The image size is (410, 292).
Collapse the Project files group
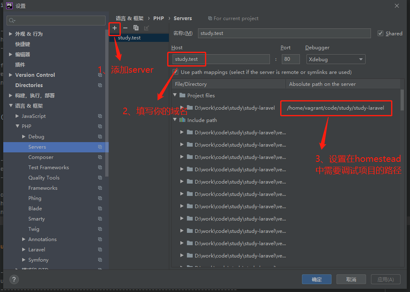(175, 95)
